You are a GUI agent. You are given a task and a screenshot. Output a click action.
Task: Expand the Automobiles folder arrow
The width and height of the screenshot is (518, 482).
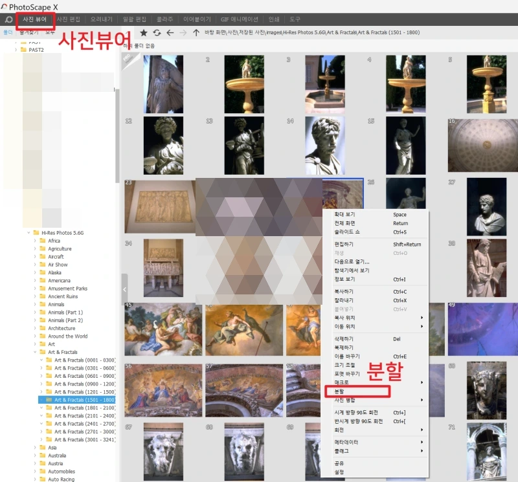click(x=35, y=472)
